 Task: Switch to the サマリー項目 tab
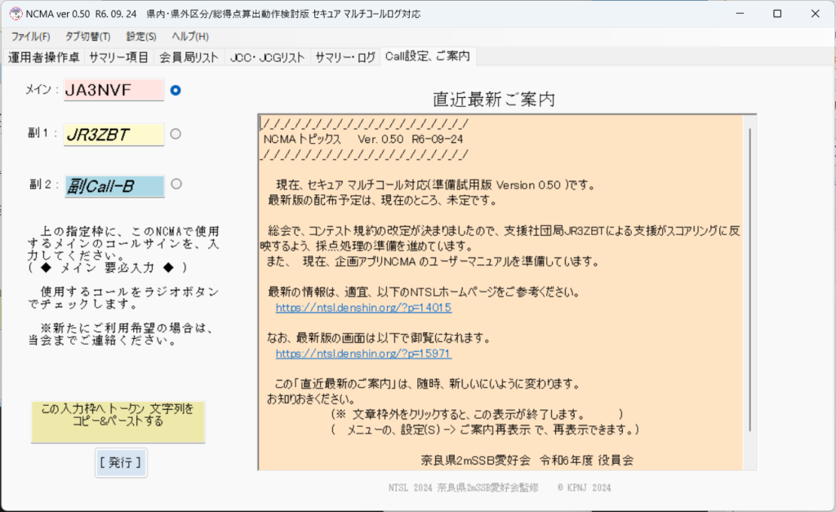click(118, 57)
